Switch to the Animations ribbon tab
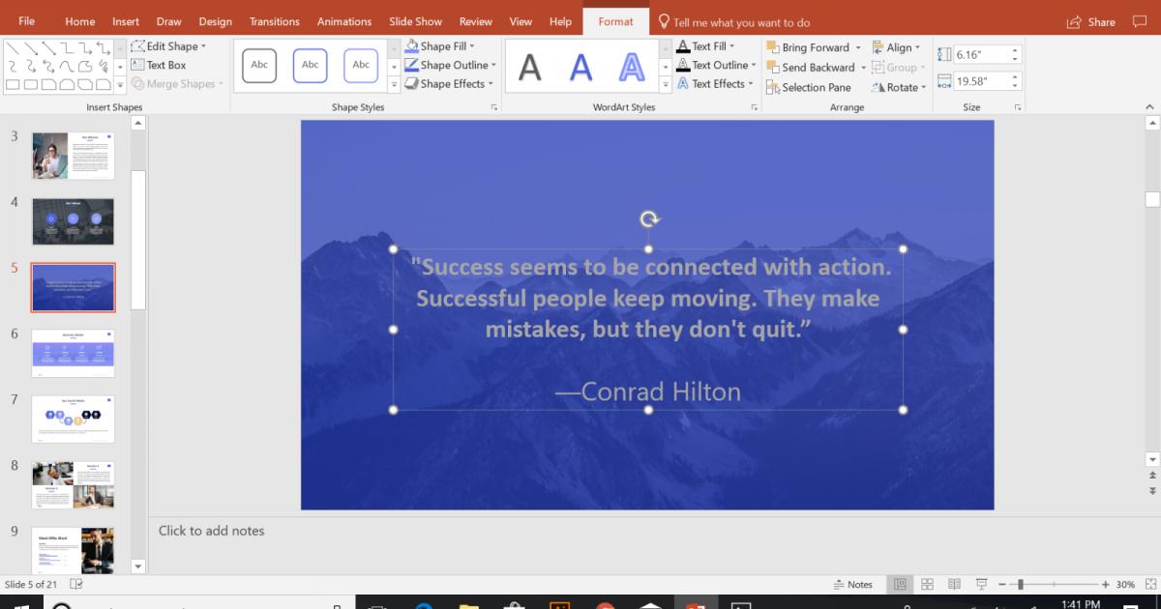Image resolution: width=1161 pixels, height=609 pixels. (344, 20)
